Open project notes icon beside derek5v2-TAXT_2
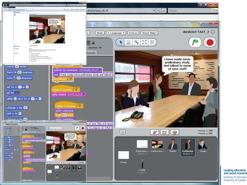The width and height of the screenshot is (247, 185). click(213, 32)
